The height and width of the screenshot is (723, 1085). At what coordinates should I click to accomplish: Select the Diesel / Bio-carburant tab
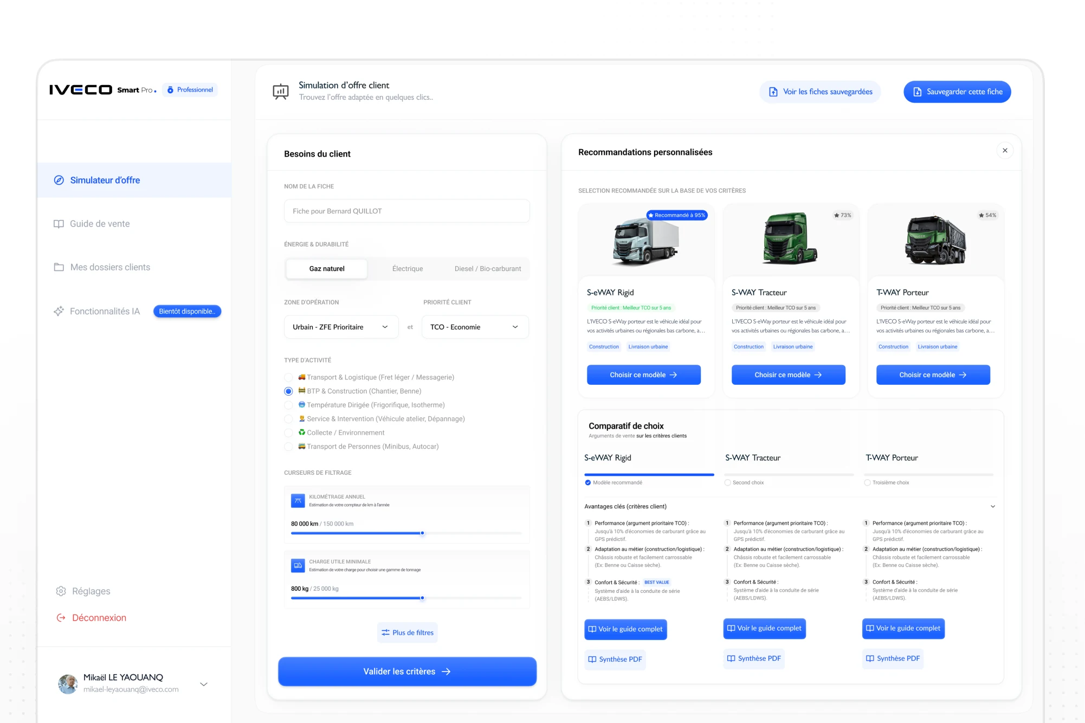(x=487, y=269)
